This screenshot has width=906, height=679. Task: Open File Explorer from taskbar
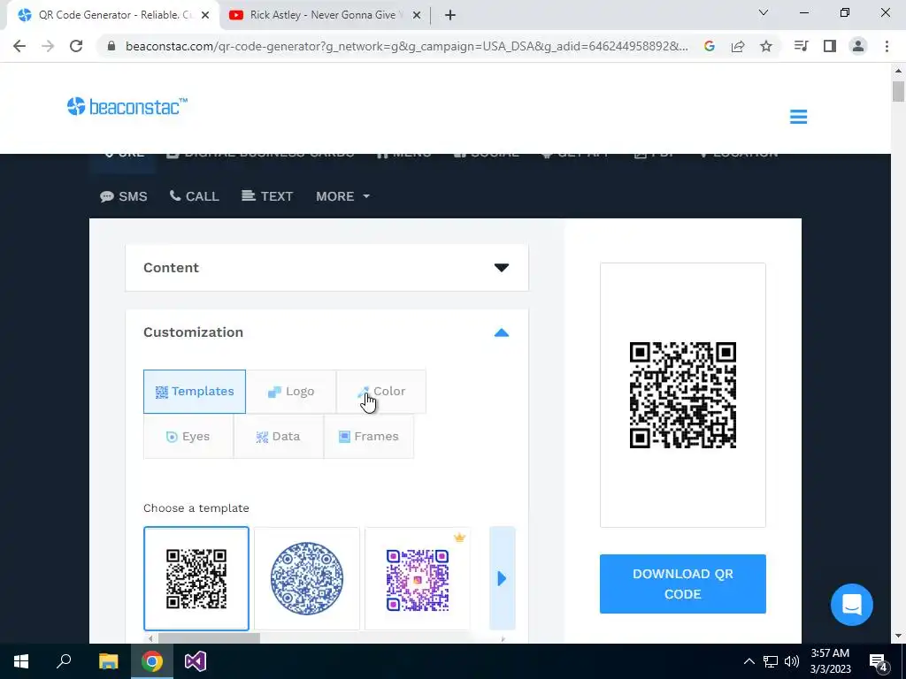click(x=108, y=661)
